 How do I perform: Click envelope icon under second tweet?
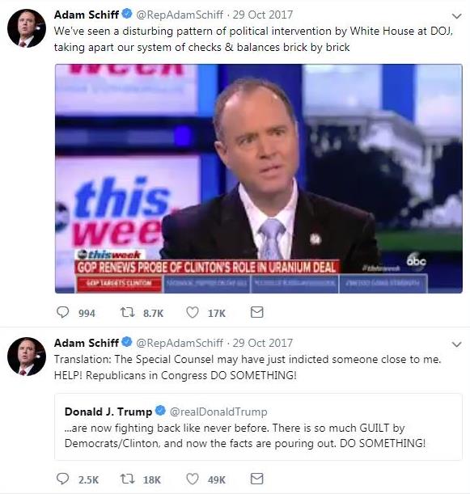click(x=257, y=479)
